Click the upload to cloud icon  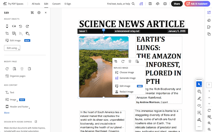pyautogui.click(x=157, y=4)
